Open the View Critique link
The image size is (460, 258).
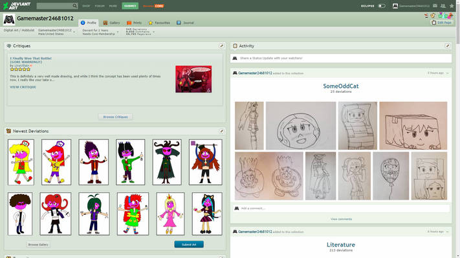23,87
